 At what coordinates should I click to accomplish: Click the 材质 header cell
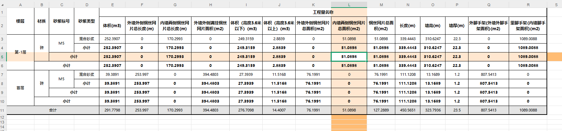coord(42,21)
